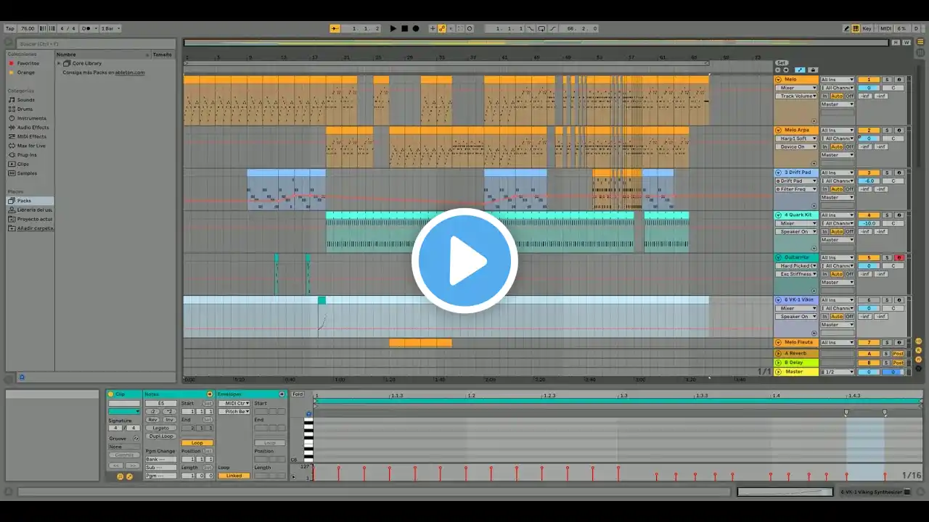Click the Legato button
Viewport: 929px width, 522px height.
pyautogui.click(x=160, y=428)
